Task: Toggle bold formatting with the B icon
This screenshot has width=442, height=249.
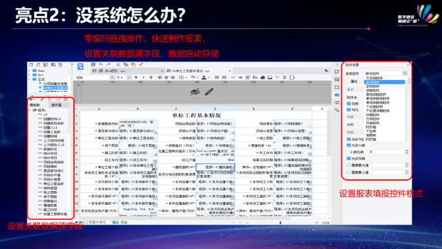Action: point(136,77)
